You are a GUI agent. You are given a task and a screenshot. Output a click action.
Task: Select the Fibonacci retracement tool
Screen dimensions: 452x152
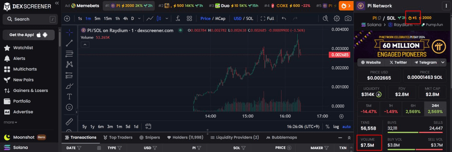point(69,54)
